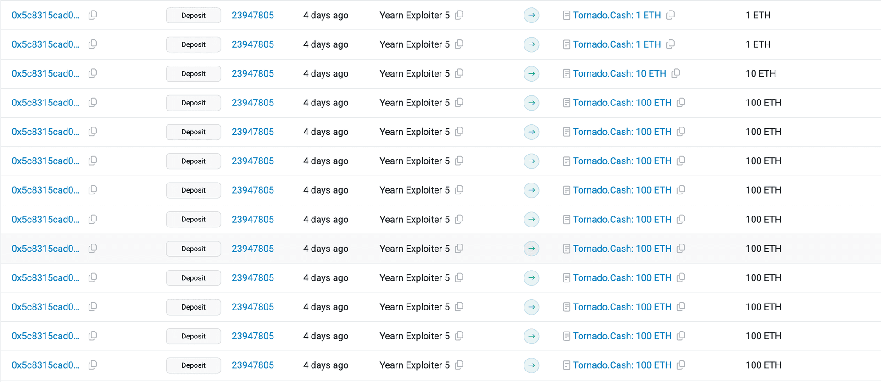Image resolution: width=881 pixels, height=382 pixels.
Task: Copy the transaction hash in the bottom row
Action: point(92,365)
